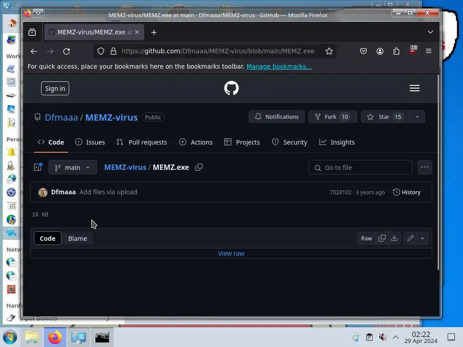Expand the file tree side panel

[38, 167]
